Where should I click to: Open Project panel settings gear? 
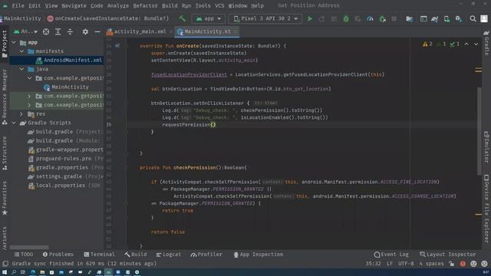coord(85,31)
